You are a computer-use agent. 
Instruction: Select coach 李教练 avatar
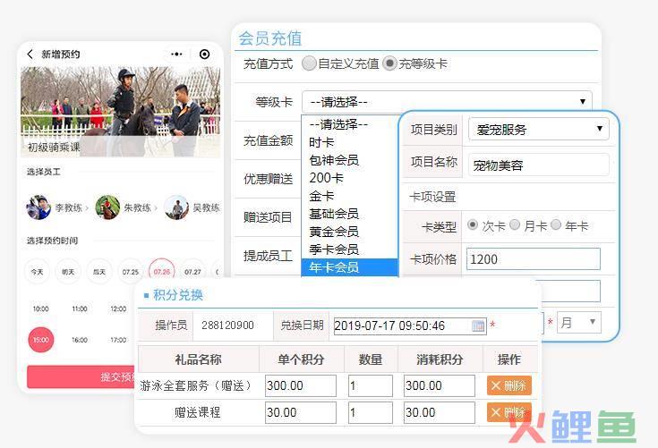click(x=38, y=207)
